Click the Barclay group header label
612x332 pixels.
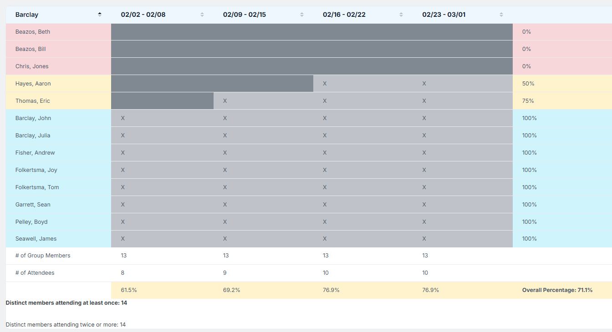27,15
